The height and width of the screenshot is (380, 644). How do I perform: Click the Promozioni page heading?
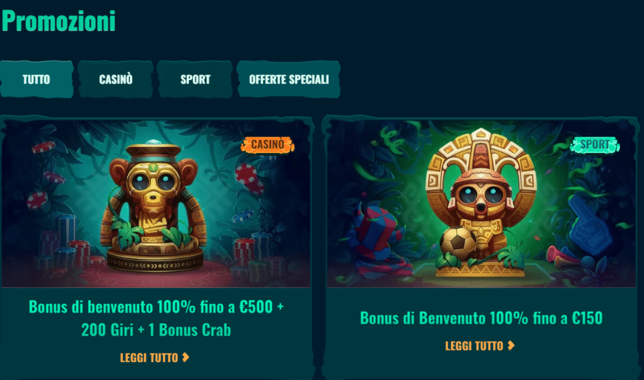pyautogui.click(x=59, y=21)
